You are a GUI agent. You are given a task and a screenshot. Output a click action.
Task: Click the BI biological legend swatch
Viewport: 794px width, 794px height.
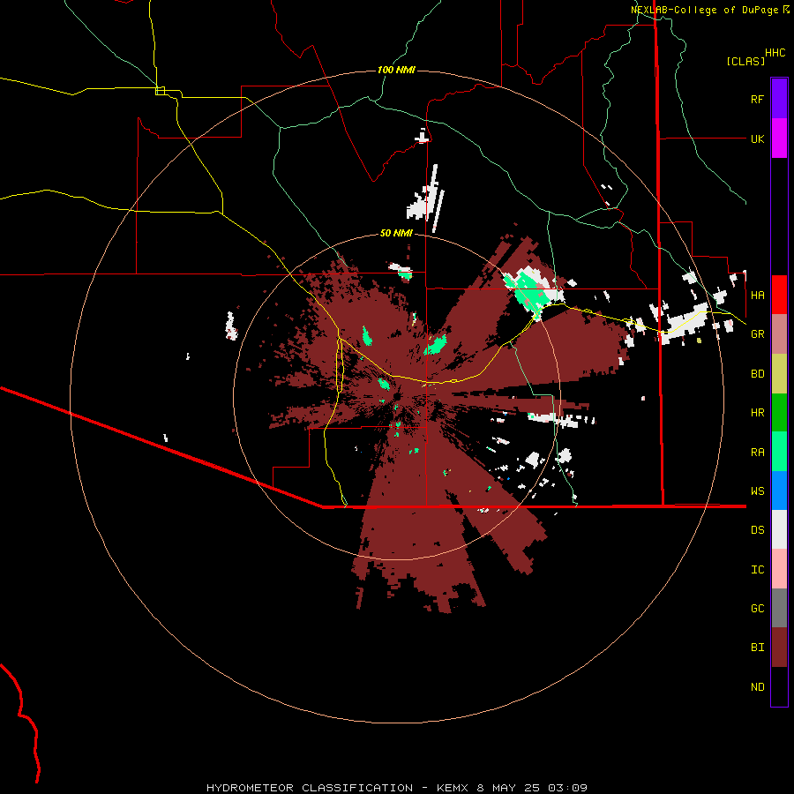pyautogui.click(x=779, y=648)
